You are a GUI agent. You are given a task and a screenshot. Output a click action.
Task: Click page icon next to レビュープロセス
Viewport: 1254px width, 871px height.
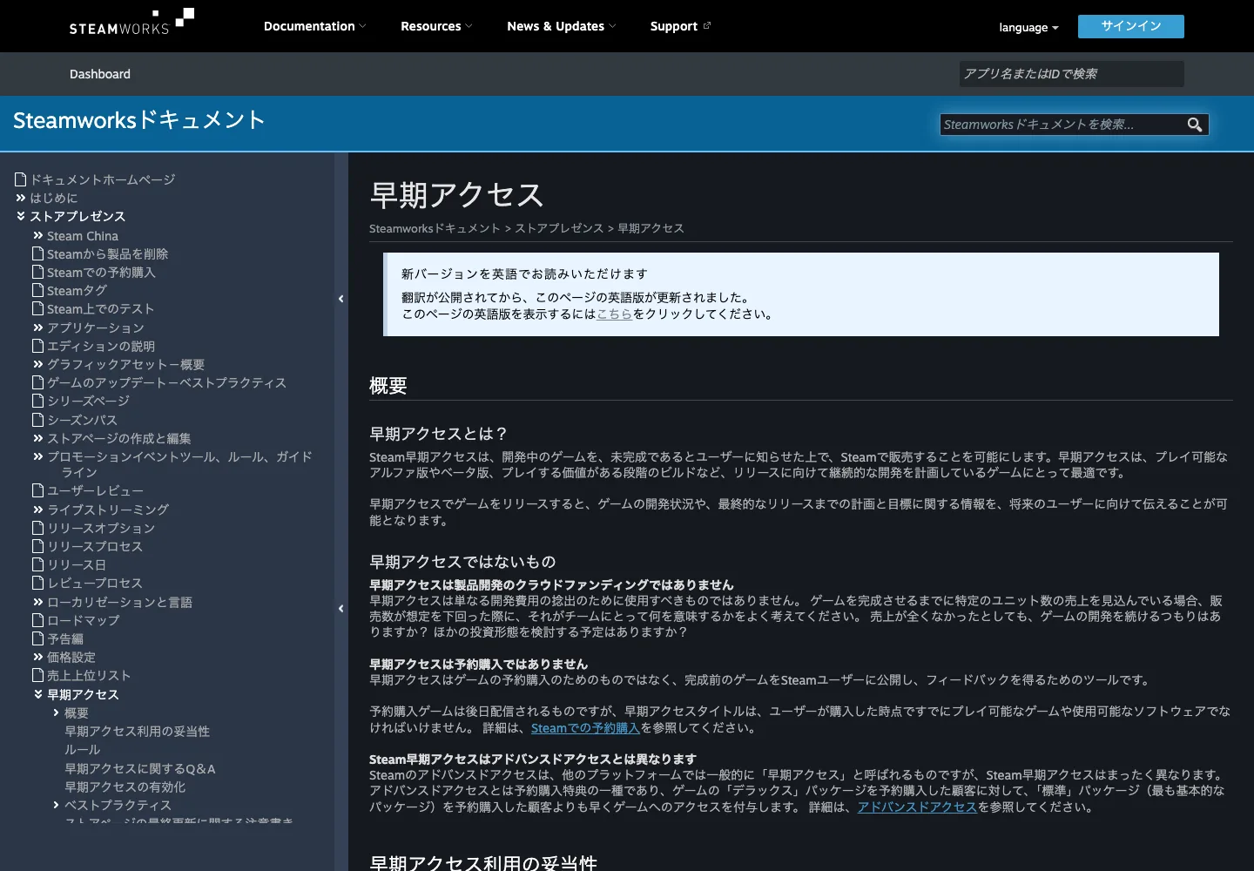(x=37, y=583)
